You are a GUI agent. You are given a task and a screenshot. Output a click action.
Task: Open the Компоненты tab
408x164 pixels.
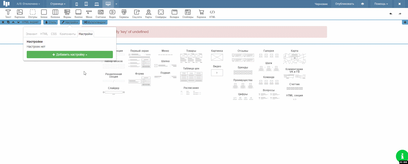pos(68,34)
